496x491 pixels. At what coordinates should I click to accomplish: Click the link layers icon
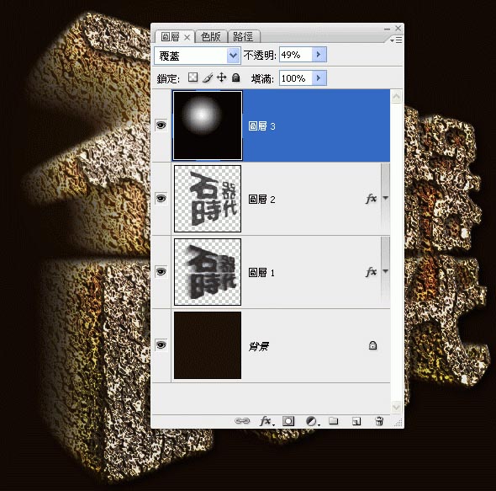pos(242,421)
